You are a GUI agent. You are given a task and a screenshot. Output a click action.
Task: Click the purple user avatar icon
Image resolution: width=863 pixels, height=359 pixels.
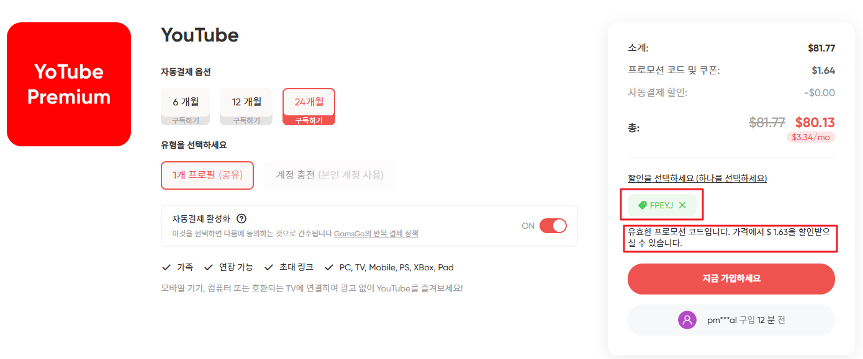tap(687, 320)
